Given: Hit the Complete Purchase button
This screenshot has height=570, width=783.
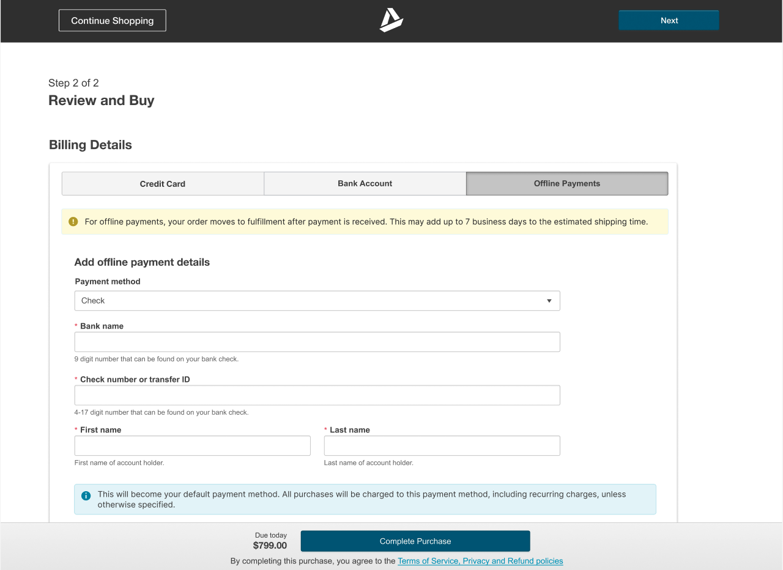Looking at the screenshot, I should [415, 541].
